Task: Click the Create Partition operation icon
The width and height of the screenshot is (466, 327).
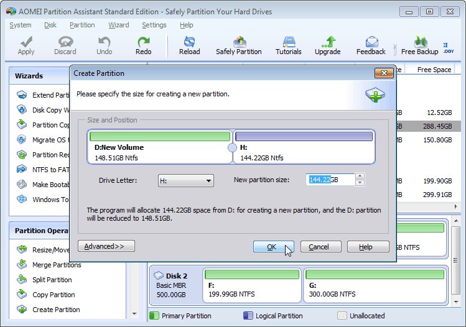Action: pos(22,310)
